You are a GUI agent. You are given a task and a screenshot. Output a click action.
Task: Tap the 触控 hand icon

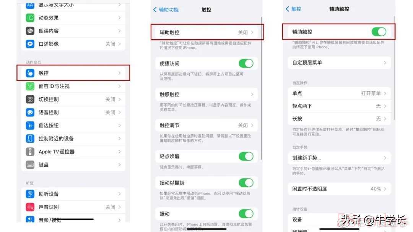pyautogui.click(x=30, y=73)
